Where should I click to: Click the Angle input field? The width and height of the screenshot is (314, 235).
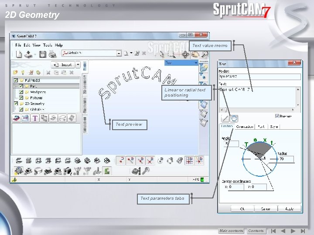pos(231,144)
